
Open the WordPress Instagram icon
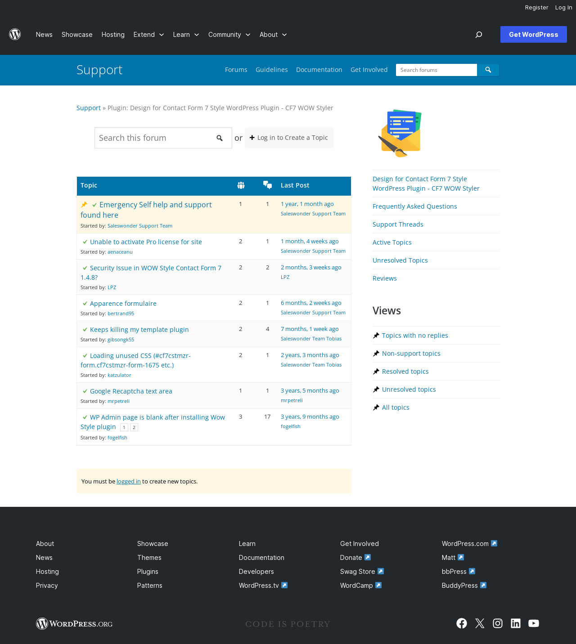pos(498,623)
